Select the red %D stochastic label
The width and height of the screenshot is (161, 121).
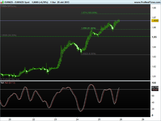6,83
